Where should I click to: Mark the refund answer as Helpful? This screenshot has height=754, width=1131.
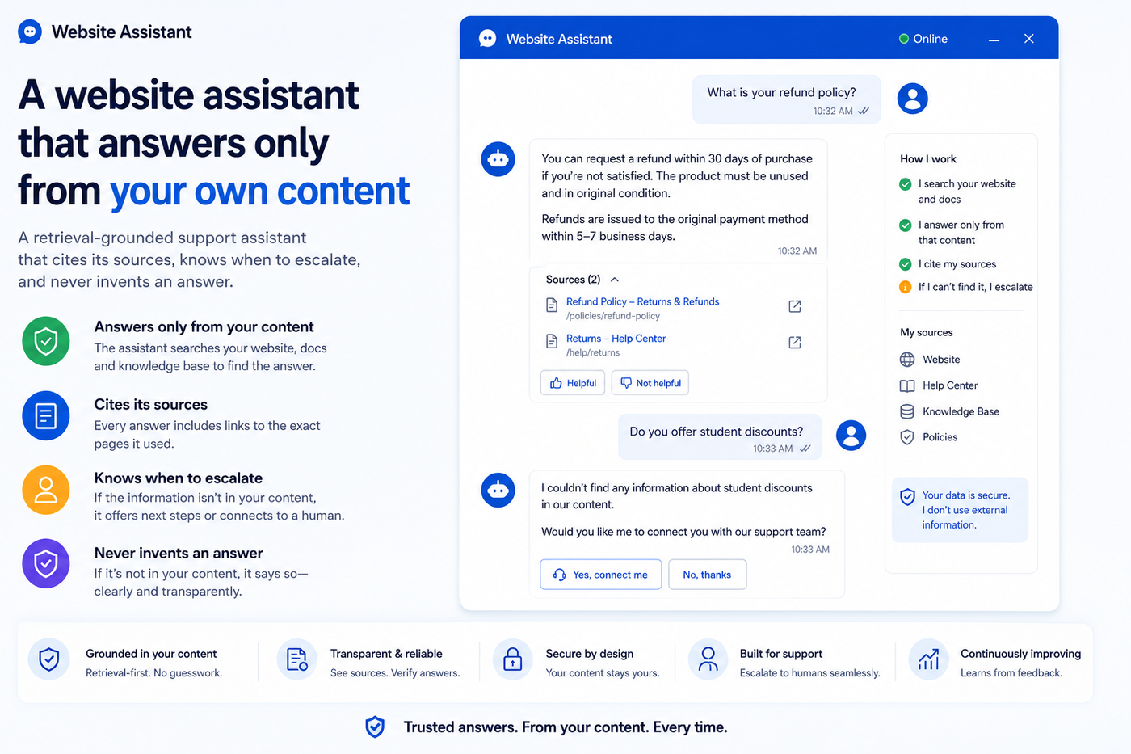pyautogui.click(x=573, y=383)
